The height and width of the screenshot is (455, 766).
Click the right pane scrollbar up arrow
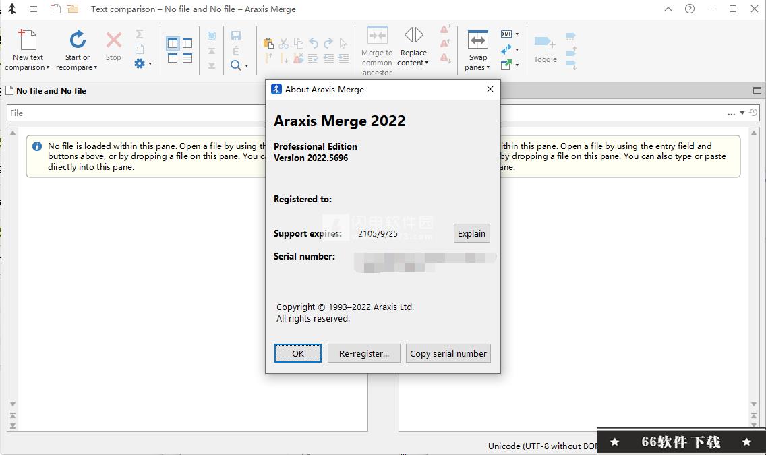pyautogui.click(x=754, y=133)
